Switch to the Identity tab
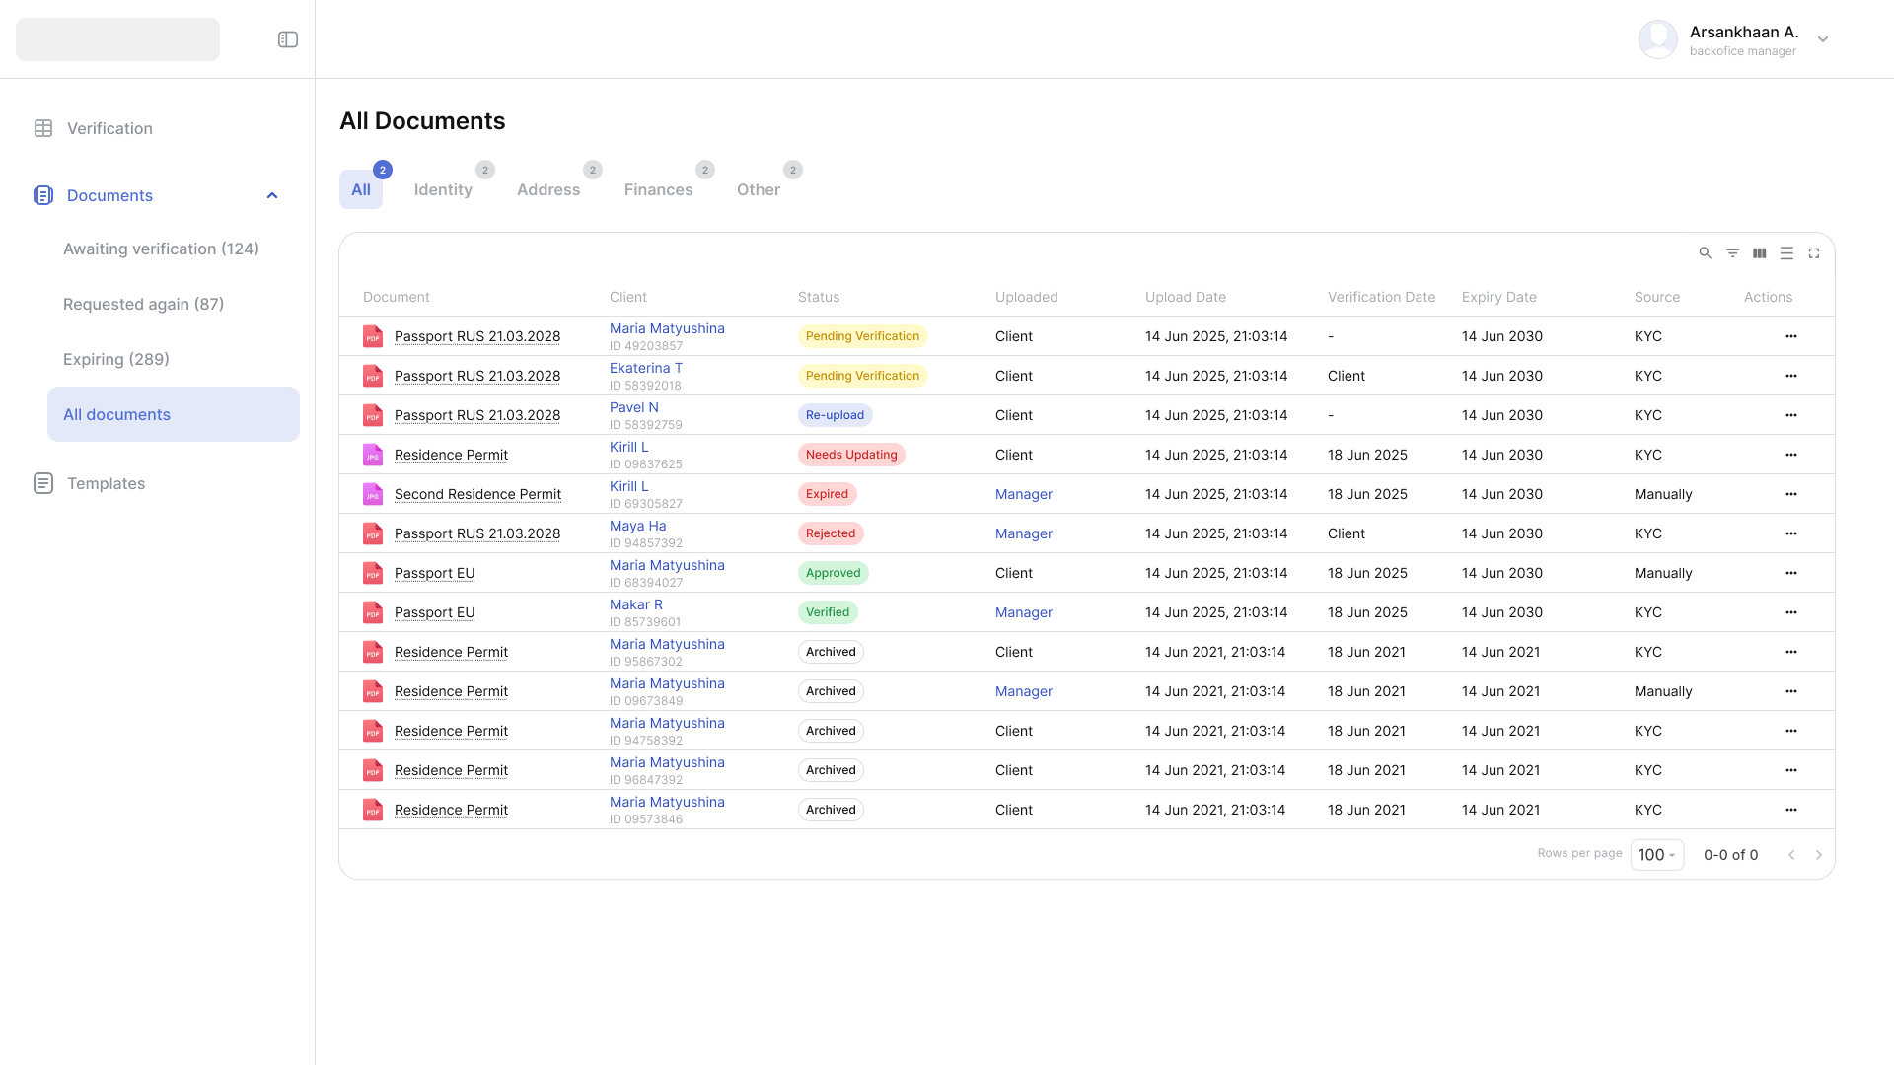 coord(443,189)
